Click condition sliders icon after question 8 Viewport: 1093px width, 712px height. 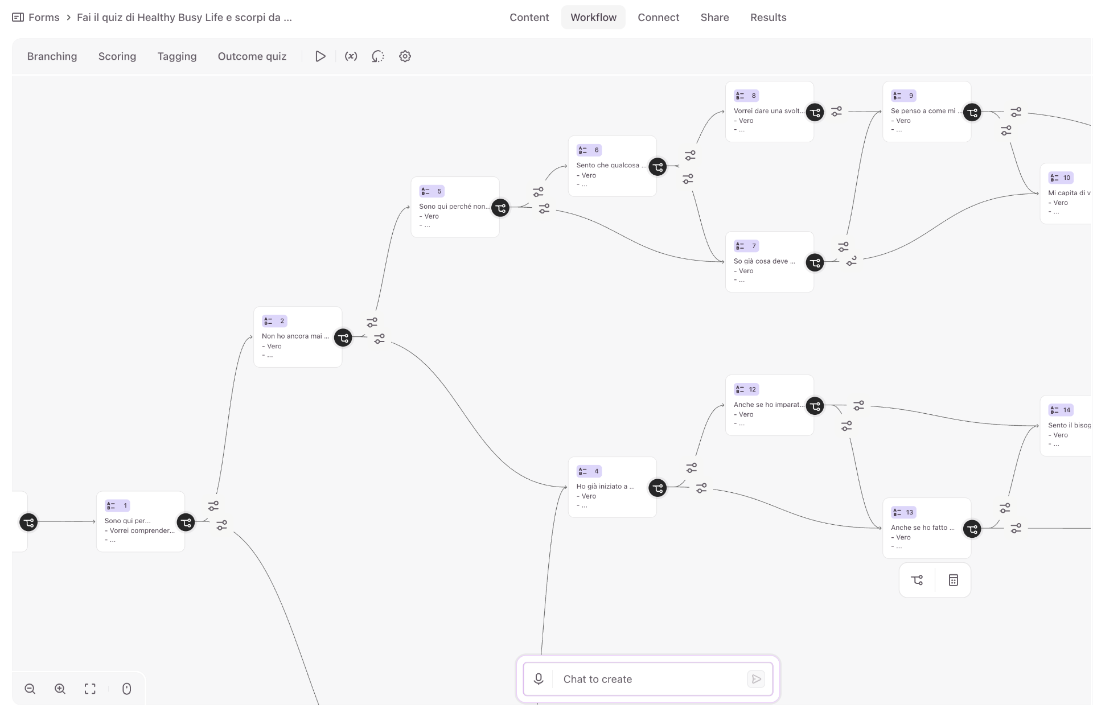click(x=836, y=112)
